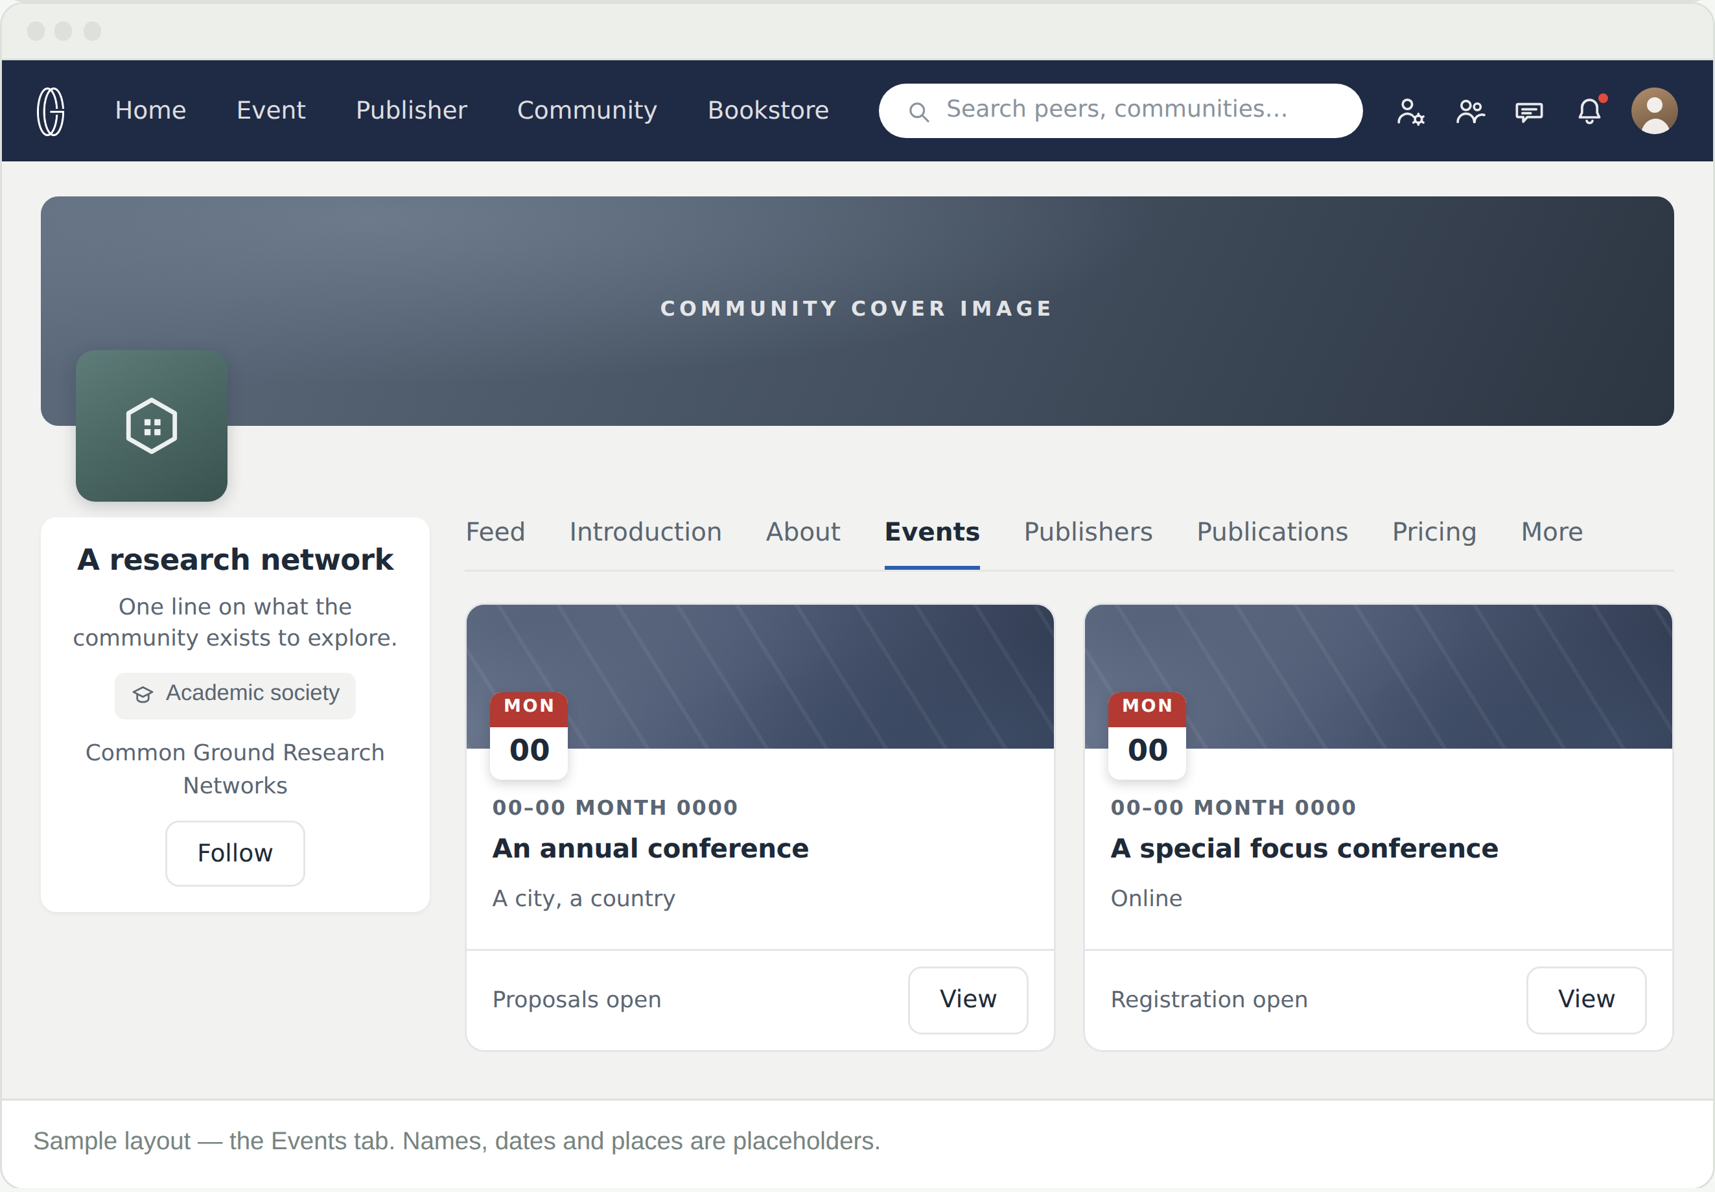View the special focus conference
The width and height of the screenshot is (1715, 1192).
[x=1586, y=999]
